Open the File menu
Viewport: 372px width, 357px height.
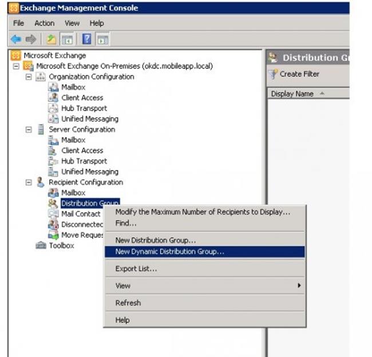pos(18,23)
